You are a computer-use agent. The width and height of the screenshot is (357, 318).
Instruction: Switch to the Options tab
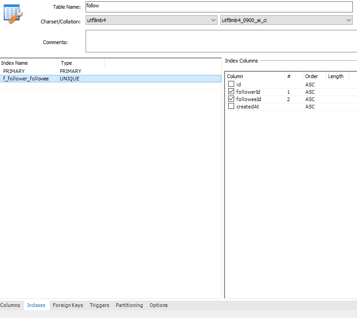[159, 305]
